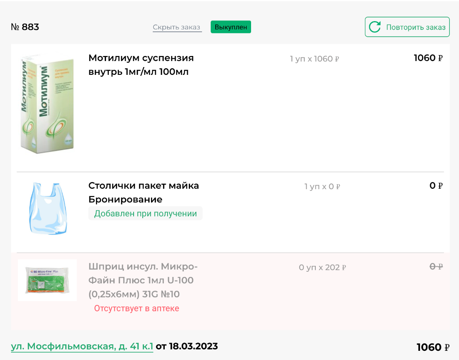Click the 0 уп x 202 ₽ quantity
Image resolution: width=459 pixels, height=360 pixels.
click(x=322, y=267)
